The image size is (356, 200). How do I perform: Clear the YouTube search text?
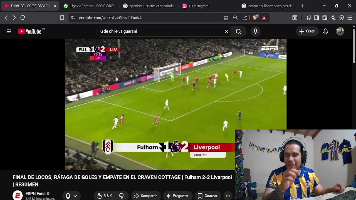coord(226,31)
